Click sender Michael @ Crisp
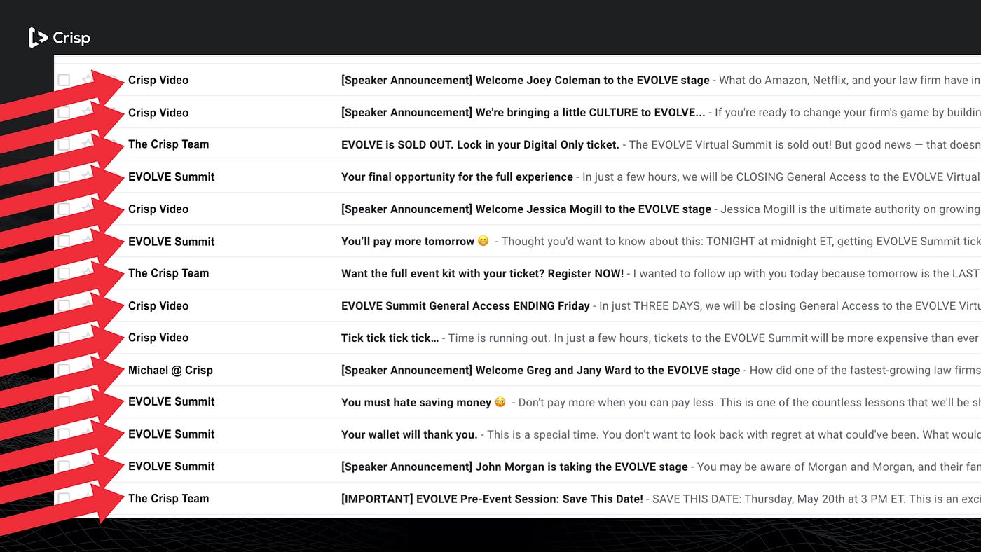Image resolution: width=981 pixels, height=552 pixels. 170,371
